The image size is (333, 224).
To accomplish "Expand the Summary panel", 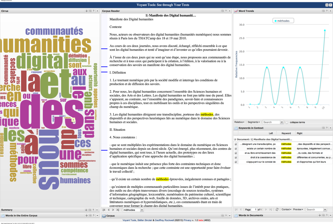I will click(97, 210).
